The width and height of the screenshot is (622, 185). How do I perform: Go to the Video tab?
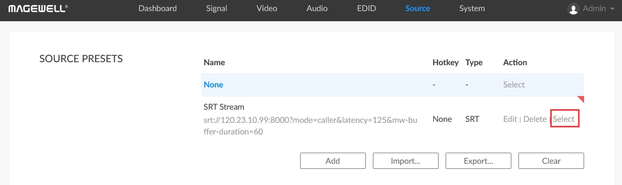pyautogui.click(x=267, y=8)
